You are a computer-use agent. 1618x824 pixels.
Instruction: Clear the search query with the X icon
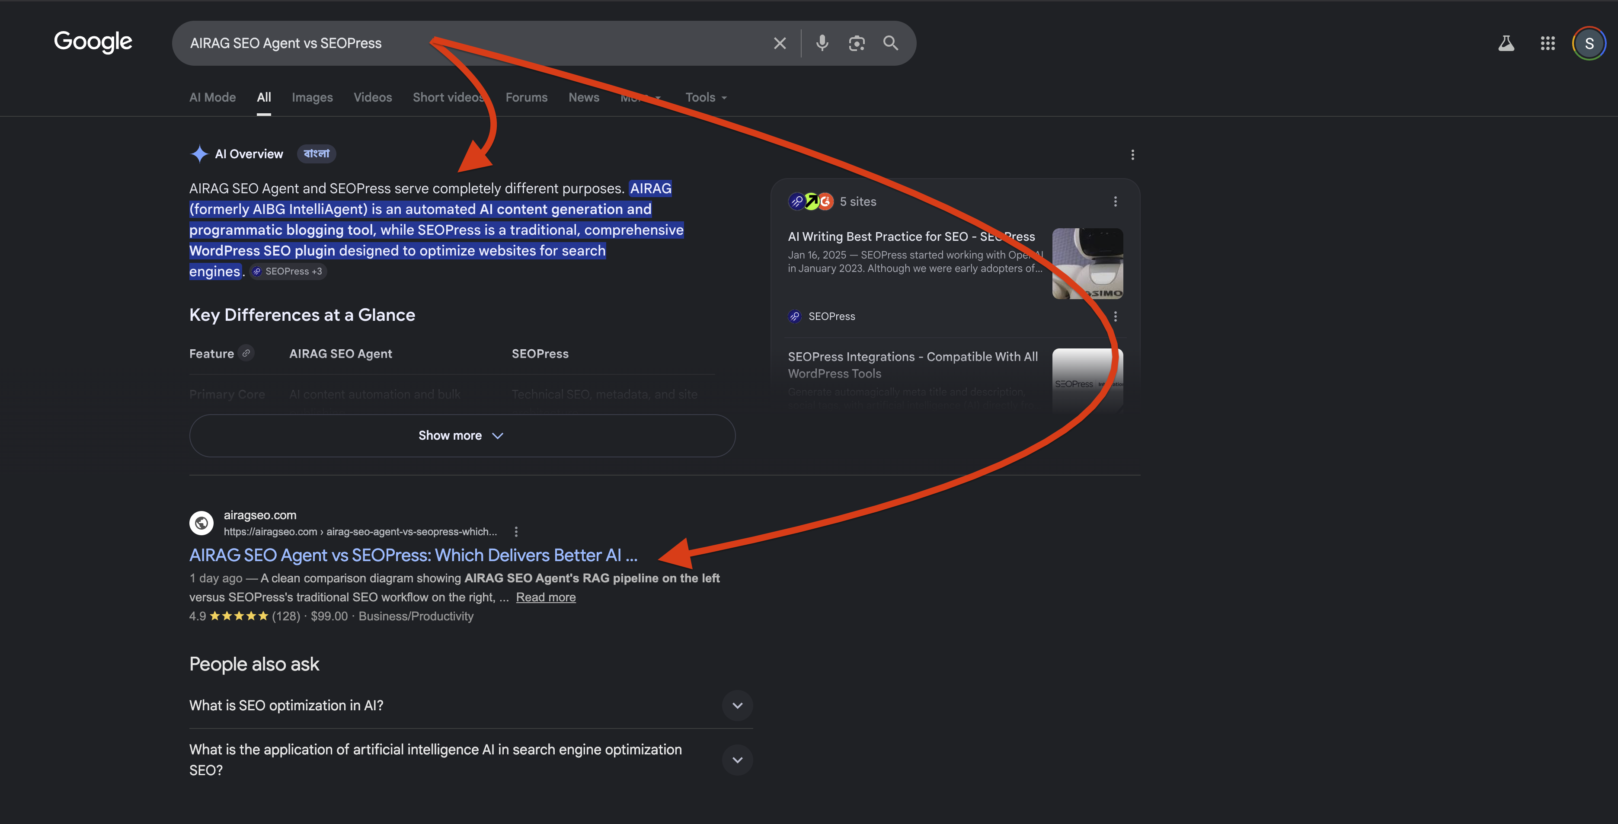coord(780,43)
